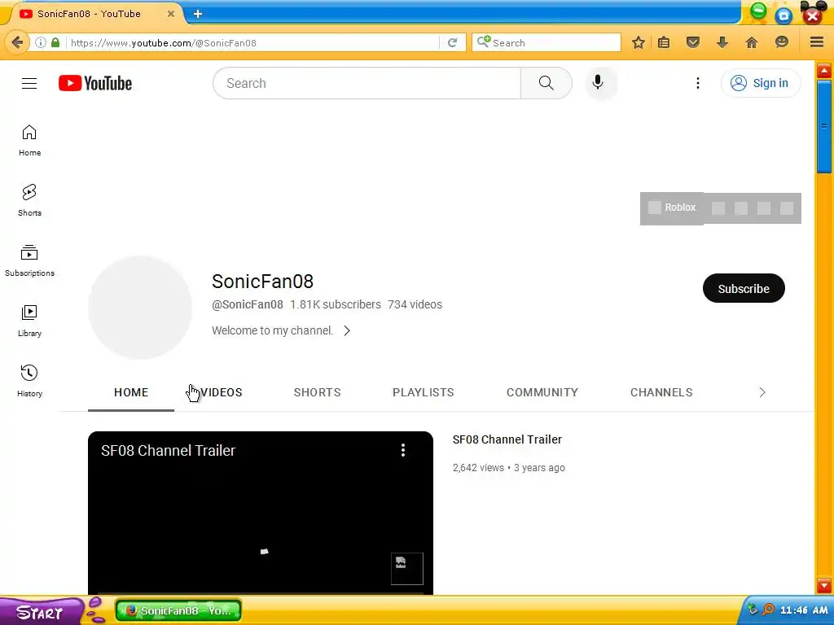Click the 1.81K subscribers text
Screen dimensions: 834x625
335,304
